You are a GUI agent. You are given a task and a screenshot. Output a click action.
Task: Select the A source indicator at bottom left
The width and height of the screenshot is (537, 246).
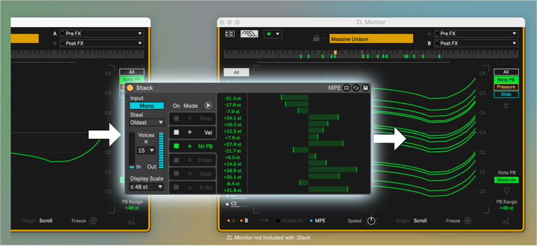[231, 221]
